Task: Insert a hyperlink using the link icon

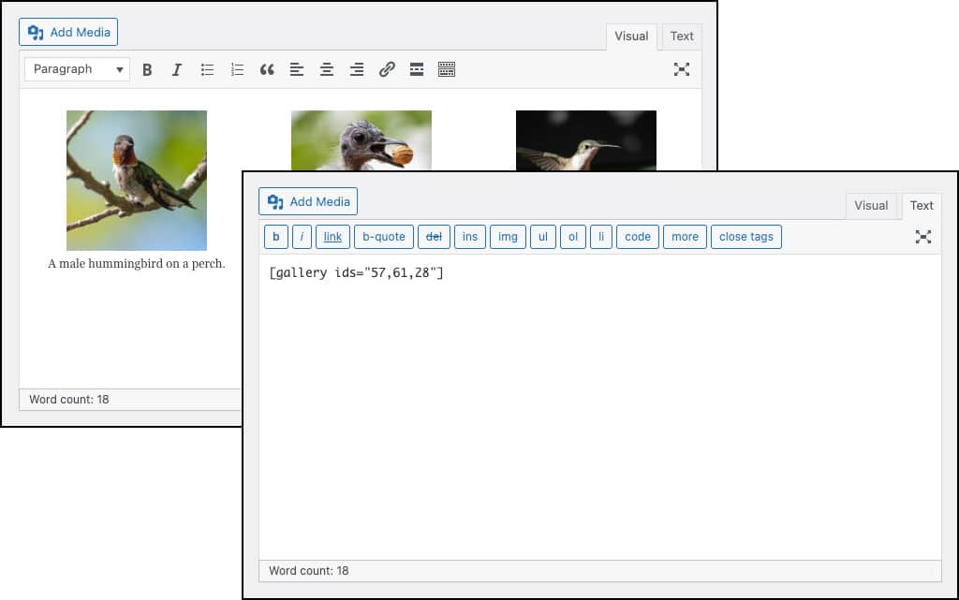Action: point(387,69)
